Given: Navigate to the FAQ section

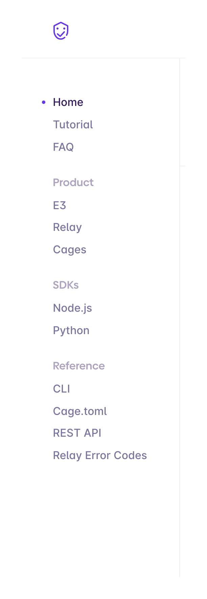Looking at the screenshot, I should [x=63, y=147].
